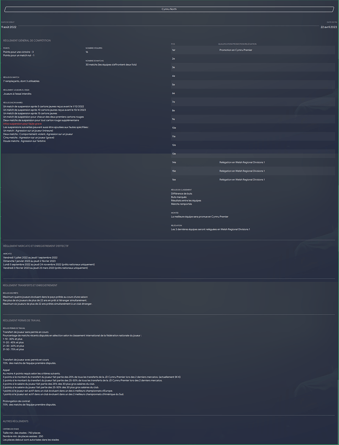339x445 pixels.
Task: Open the red 'Infos suspension pour faute grave' link
Action: (x=22, y=124)
